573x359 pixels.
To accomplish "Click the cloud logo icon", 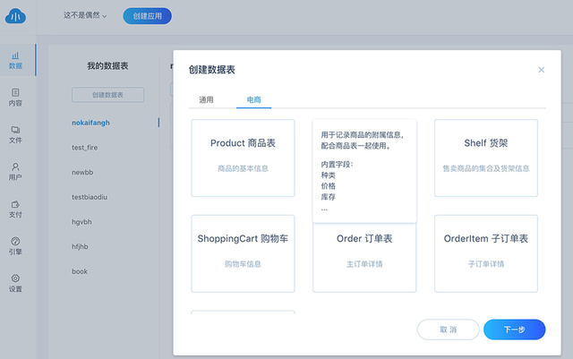I will pyautogui.click(x=16, y=15).
